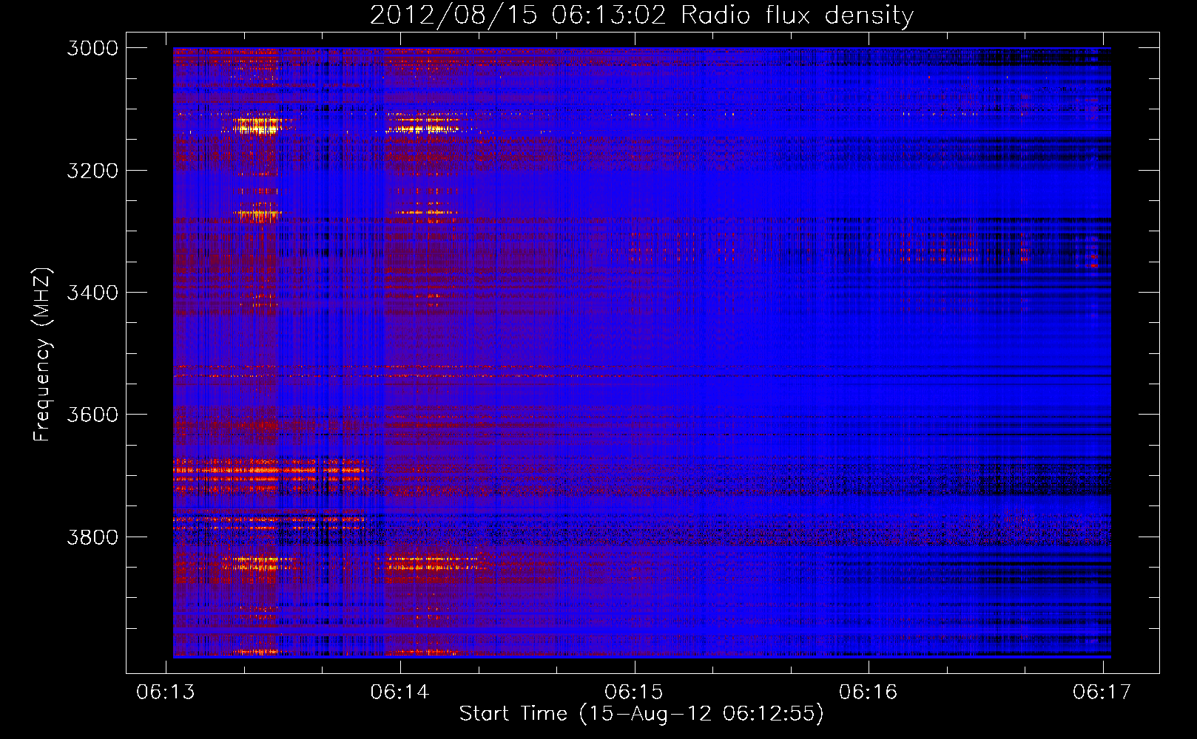The image size is (1197, 739).
Task: Select the 06:16 time tick label
Action: pyautogui.click(x=868, y=692)
